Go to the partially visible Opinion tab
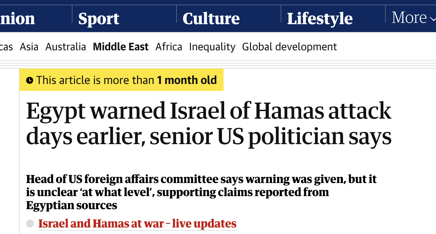The height and width of the screenshot is (234, 436). [x=17, y=19]
